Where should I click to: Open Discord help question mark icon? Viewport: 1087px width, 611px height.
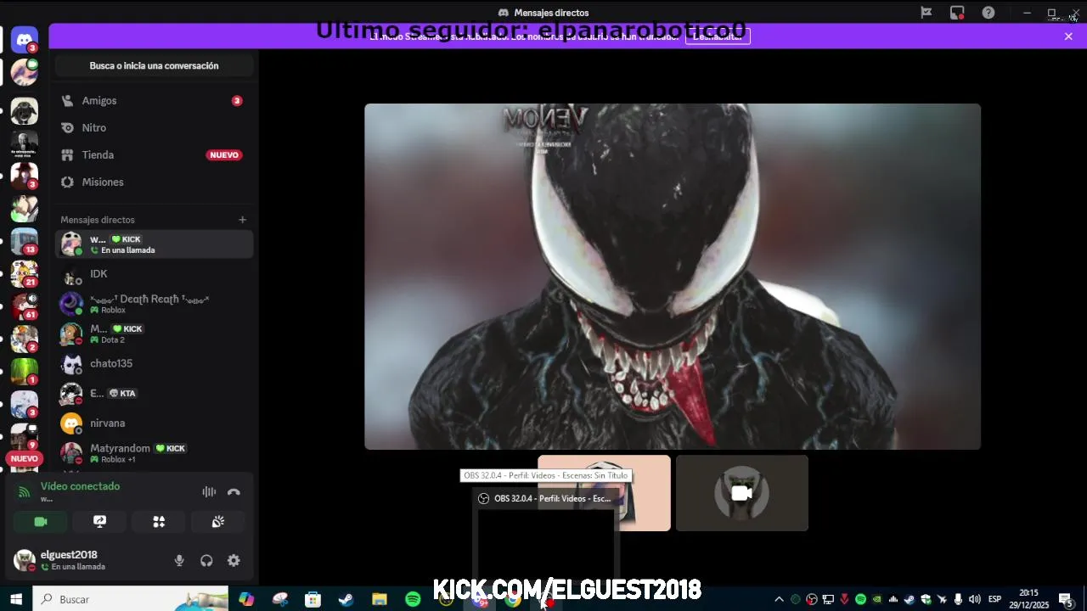pyautogui.click(x=988, y=13)
